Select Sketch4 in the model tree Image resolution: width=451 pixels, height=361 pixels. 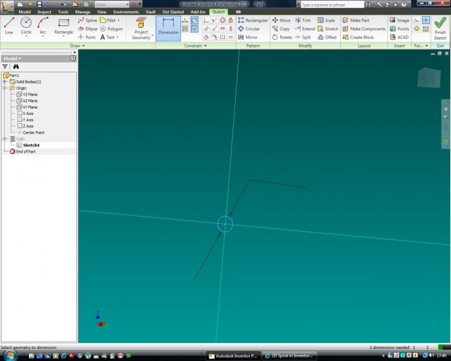(31, 145)
